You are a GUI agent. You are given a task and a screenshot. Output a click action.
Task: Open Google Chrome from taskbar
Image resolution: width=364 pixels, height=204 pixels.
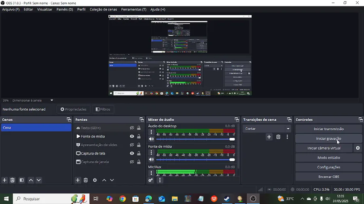point(123,199)
